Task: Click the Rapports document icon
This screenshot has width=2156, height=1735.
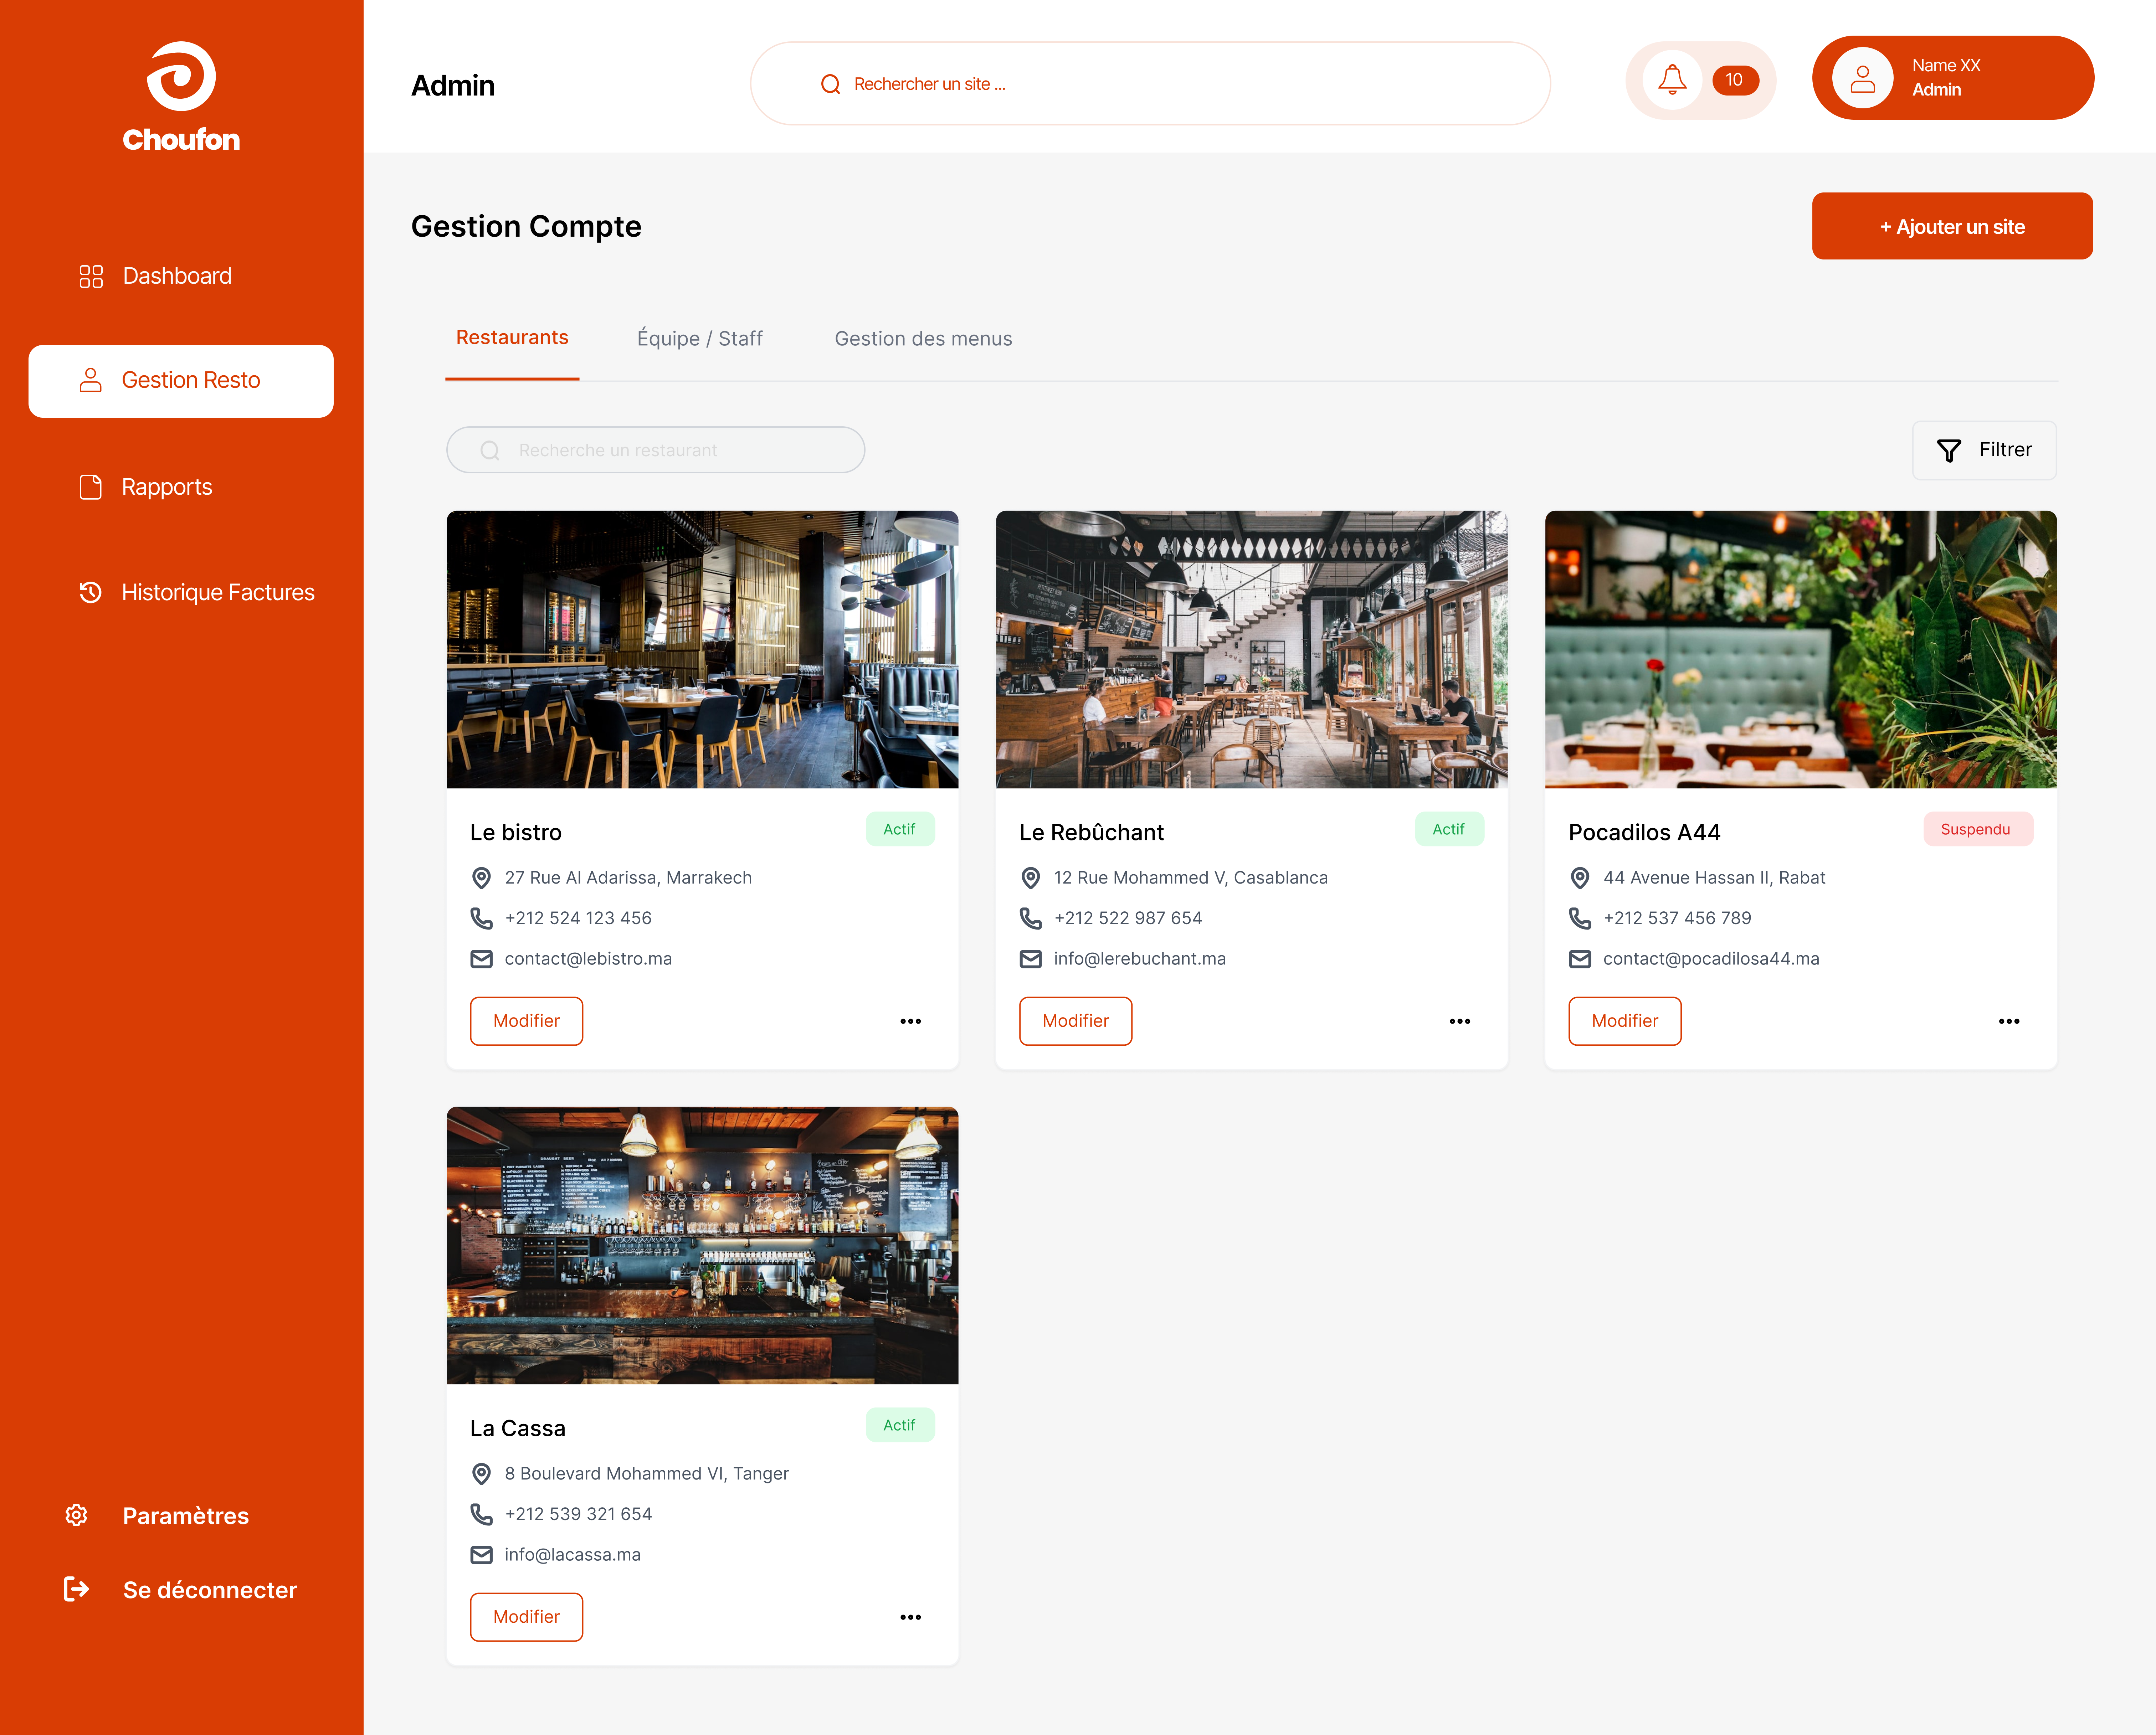Action: pyautogui.click(x=91, y=487)
